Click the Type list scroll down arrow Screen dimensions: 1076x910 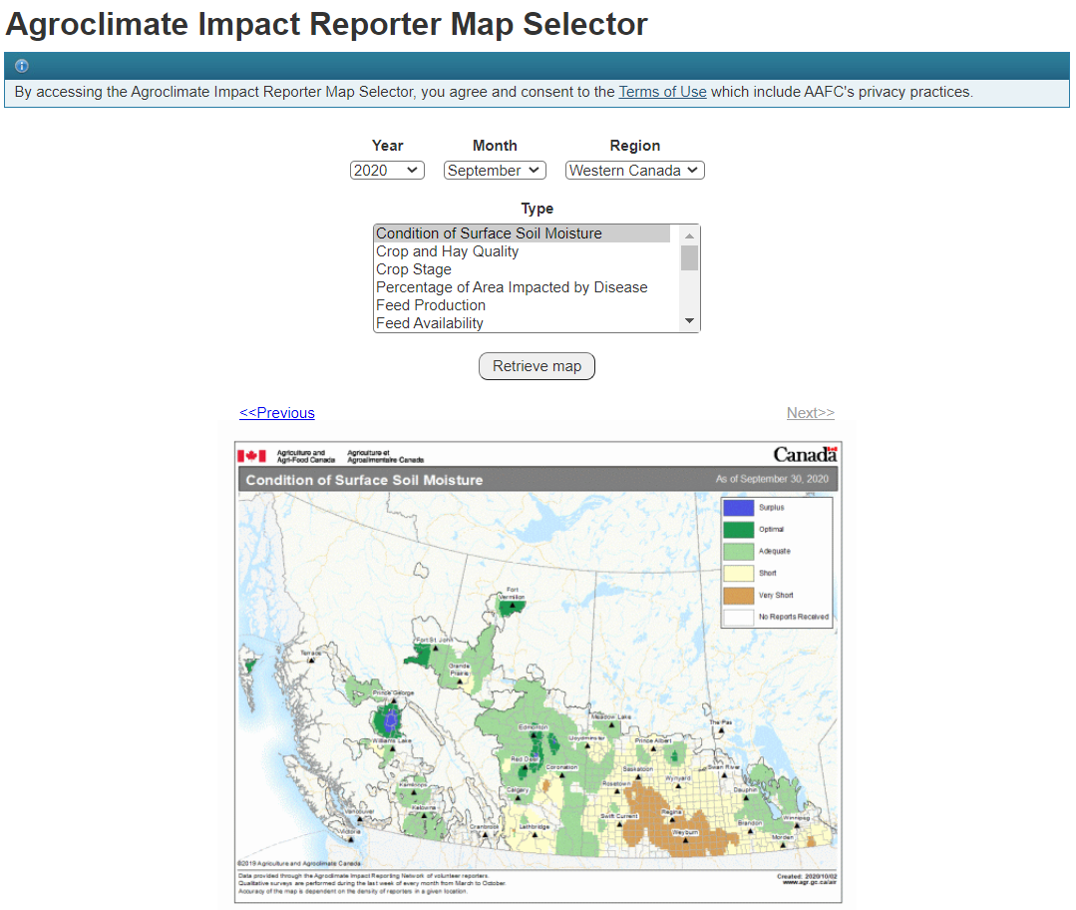(689, 321)
